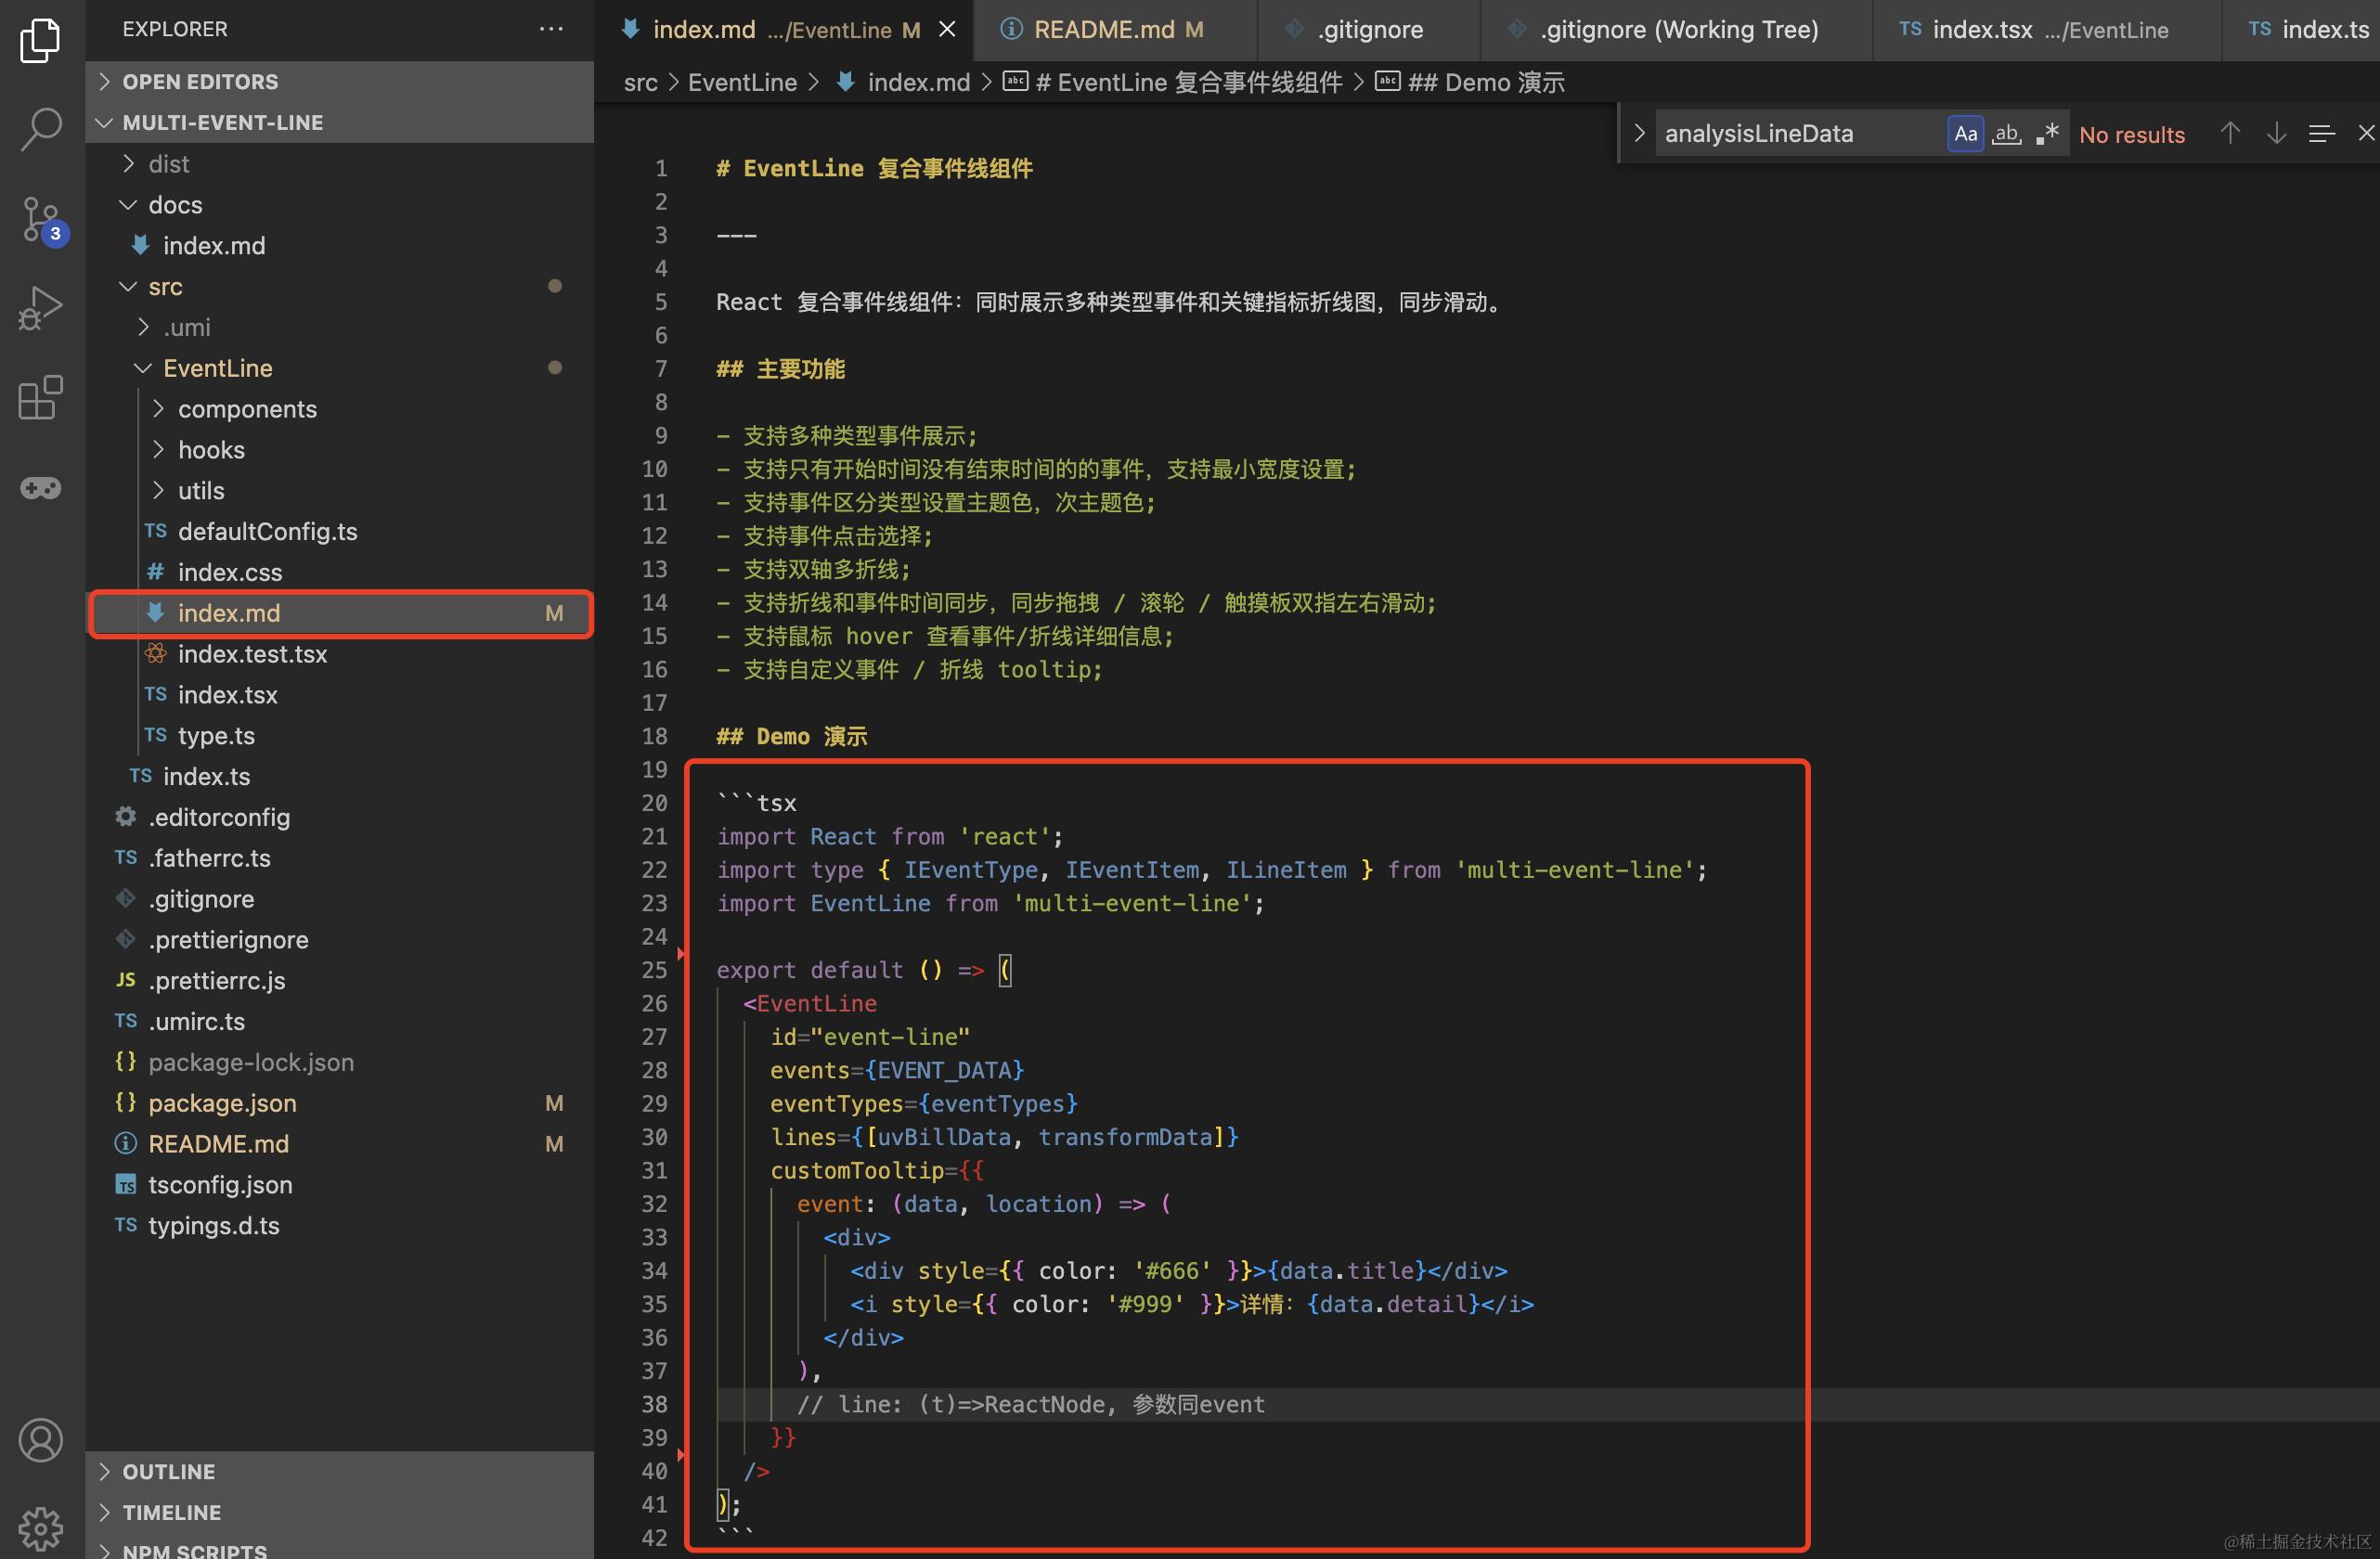Image resolution: width=2380 pixels, height=1559 pixels.
Task: Open package-lock.json file
Action: pyautogui.click(x=339, y=1062)
